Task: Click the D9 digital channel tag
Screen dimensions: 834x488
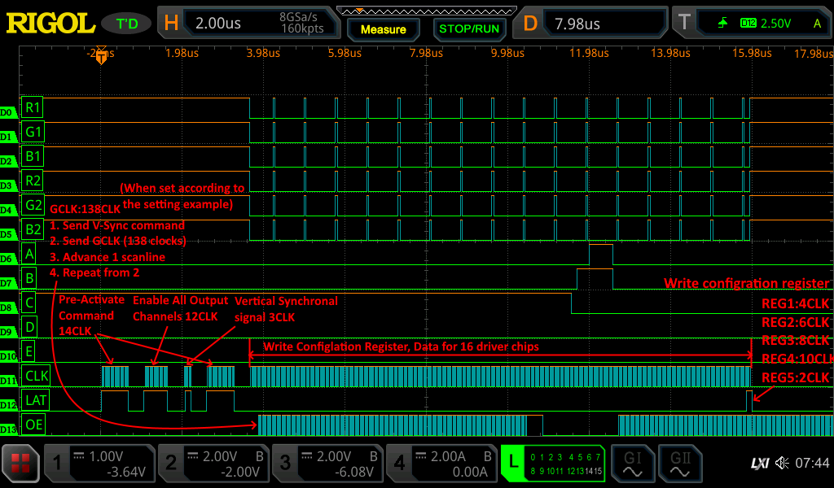Action: [x=7, y=333]
